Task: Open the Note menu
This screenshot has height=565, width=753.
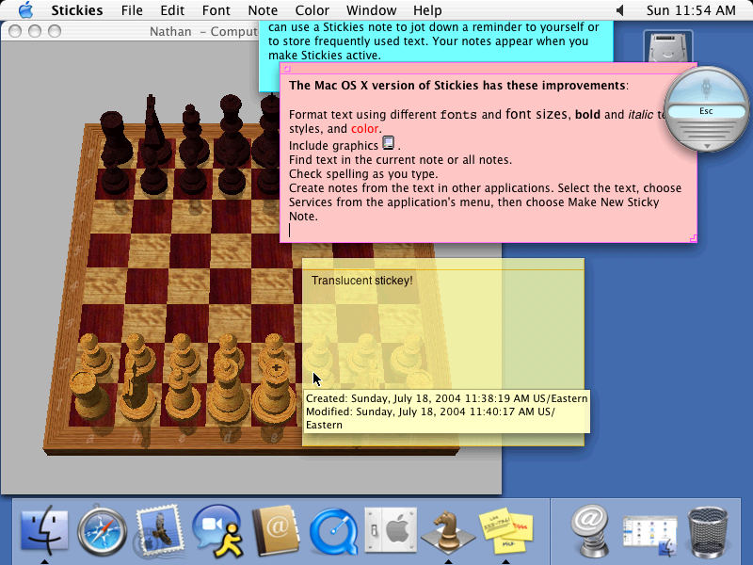Action: [262, 10]
